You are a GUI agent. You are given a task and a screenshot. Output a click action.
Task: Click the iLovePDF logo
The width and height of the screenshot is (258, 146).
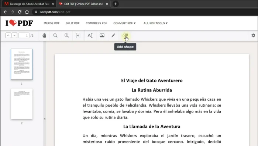pyautogui.click(x=19, y=23)
